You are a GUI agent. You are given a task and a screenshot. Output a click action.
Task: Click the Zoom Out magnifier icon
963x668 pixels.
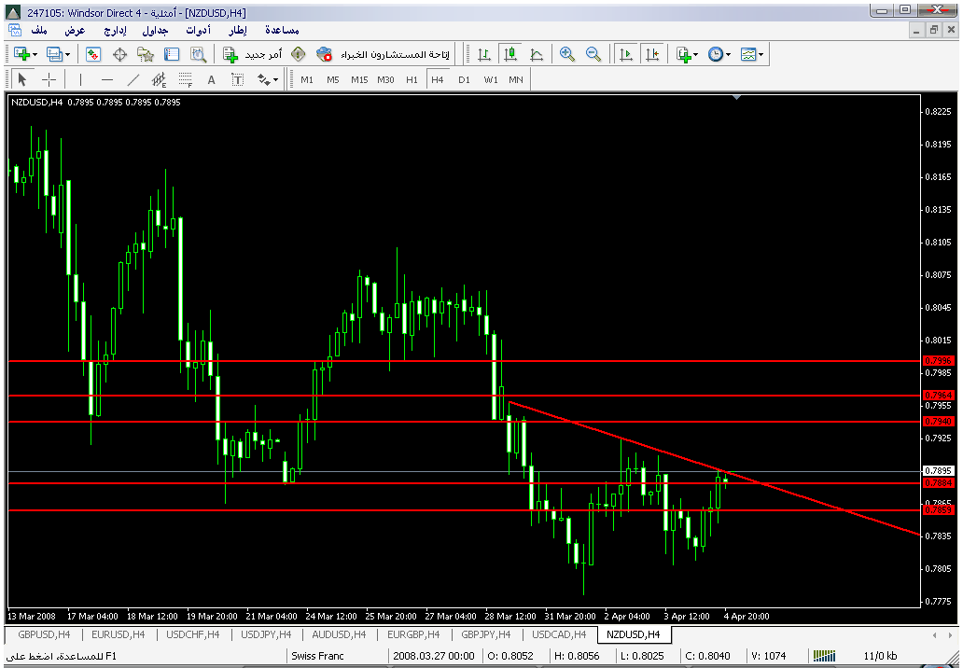(x=593, y=54)
